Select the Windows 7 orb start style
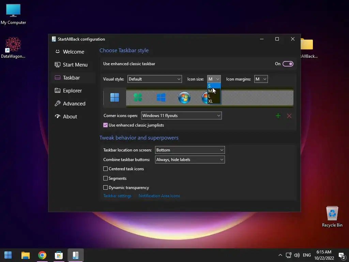Image resolution: width=349 pixels, height=262 pixels. [184, 97]
